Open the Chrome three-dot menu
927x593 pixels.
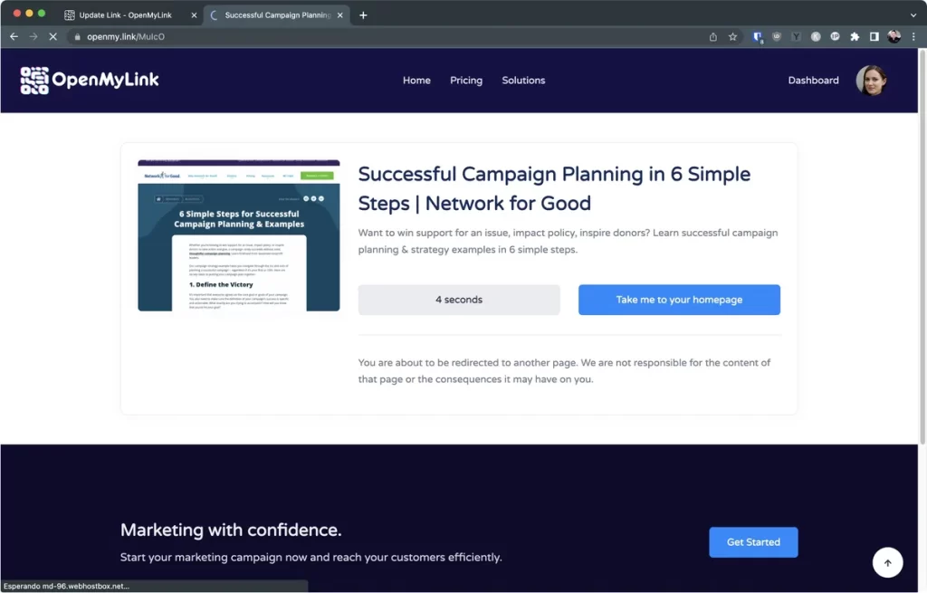913,36
